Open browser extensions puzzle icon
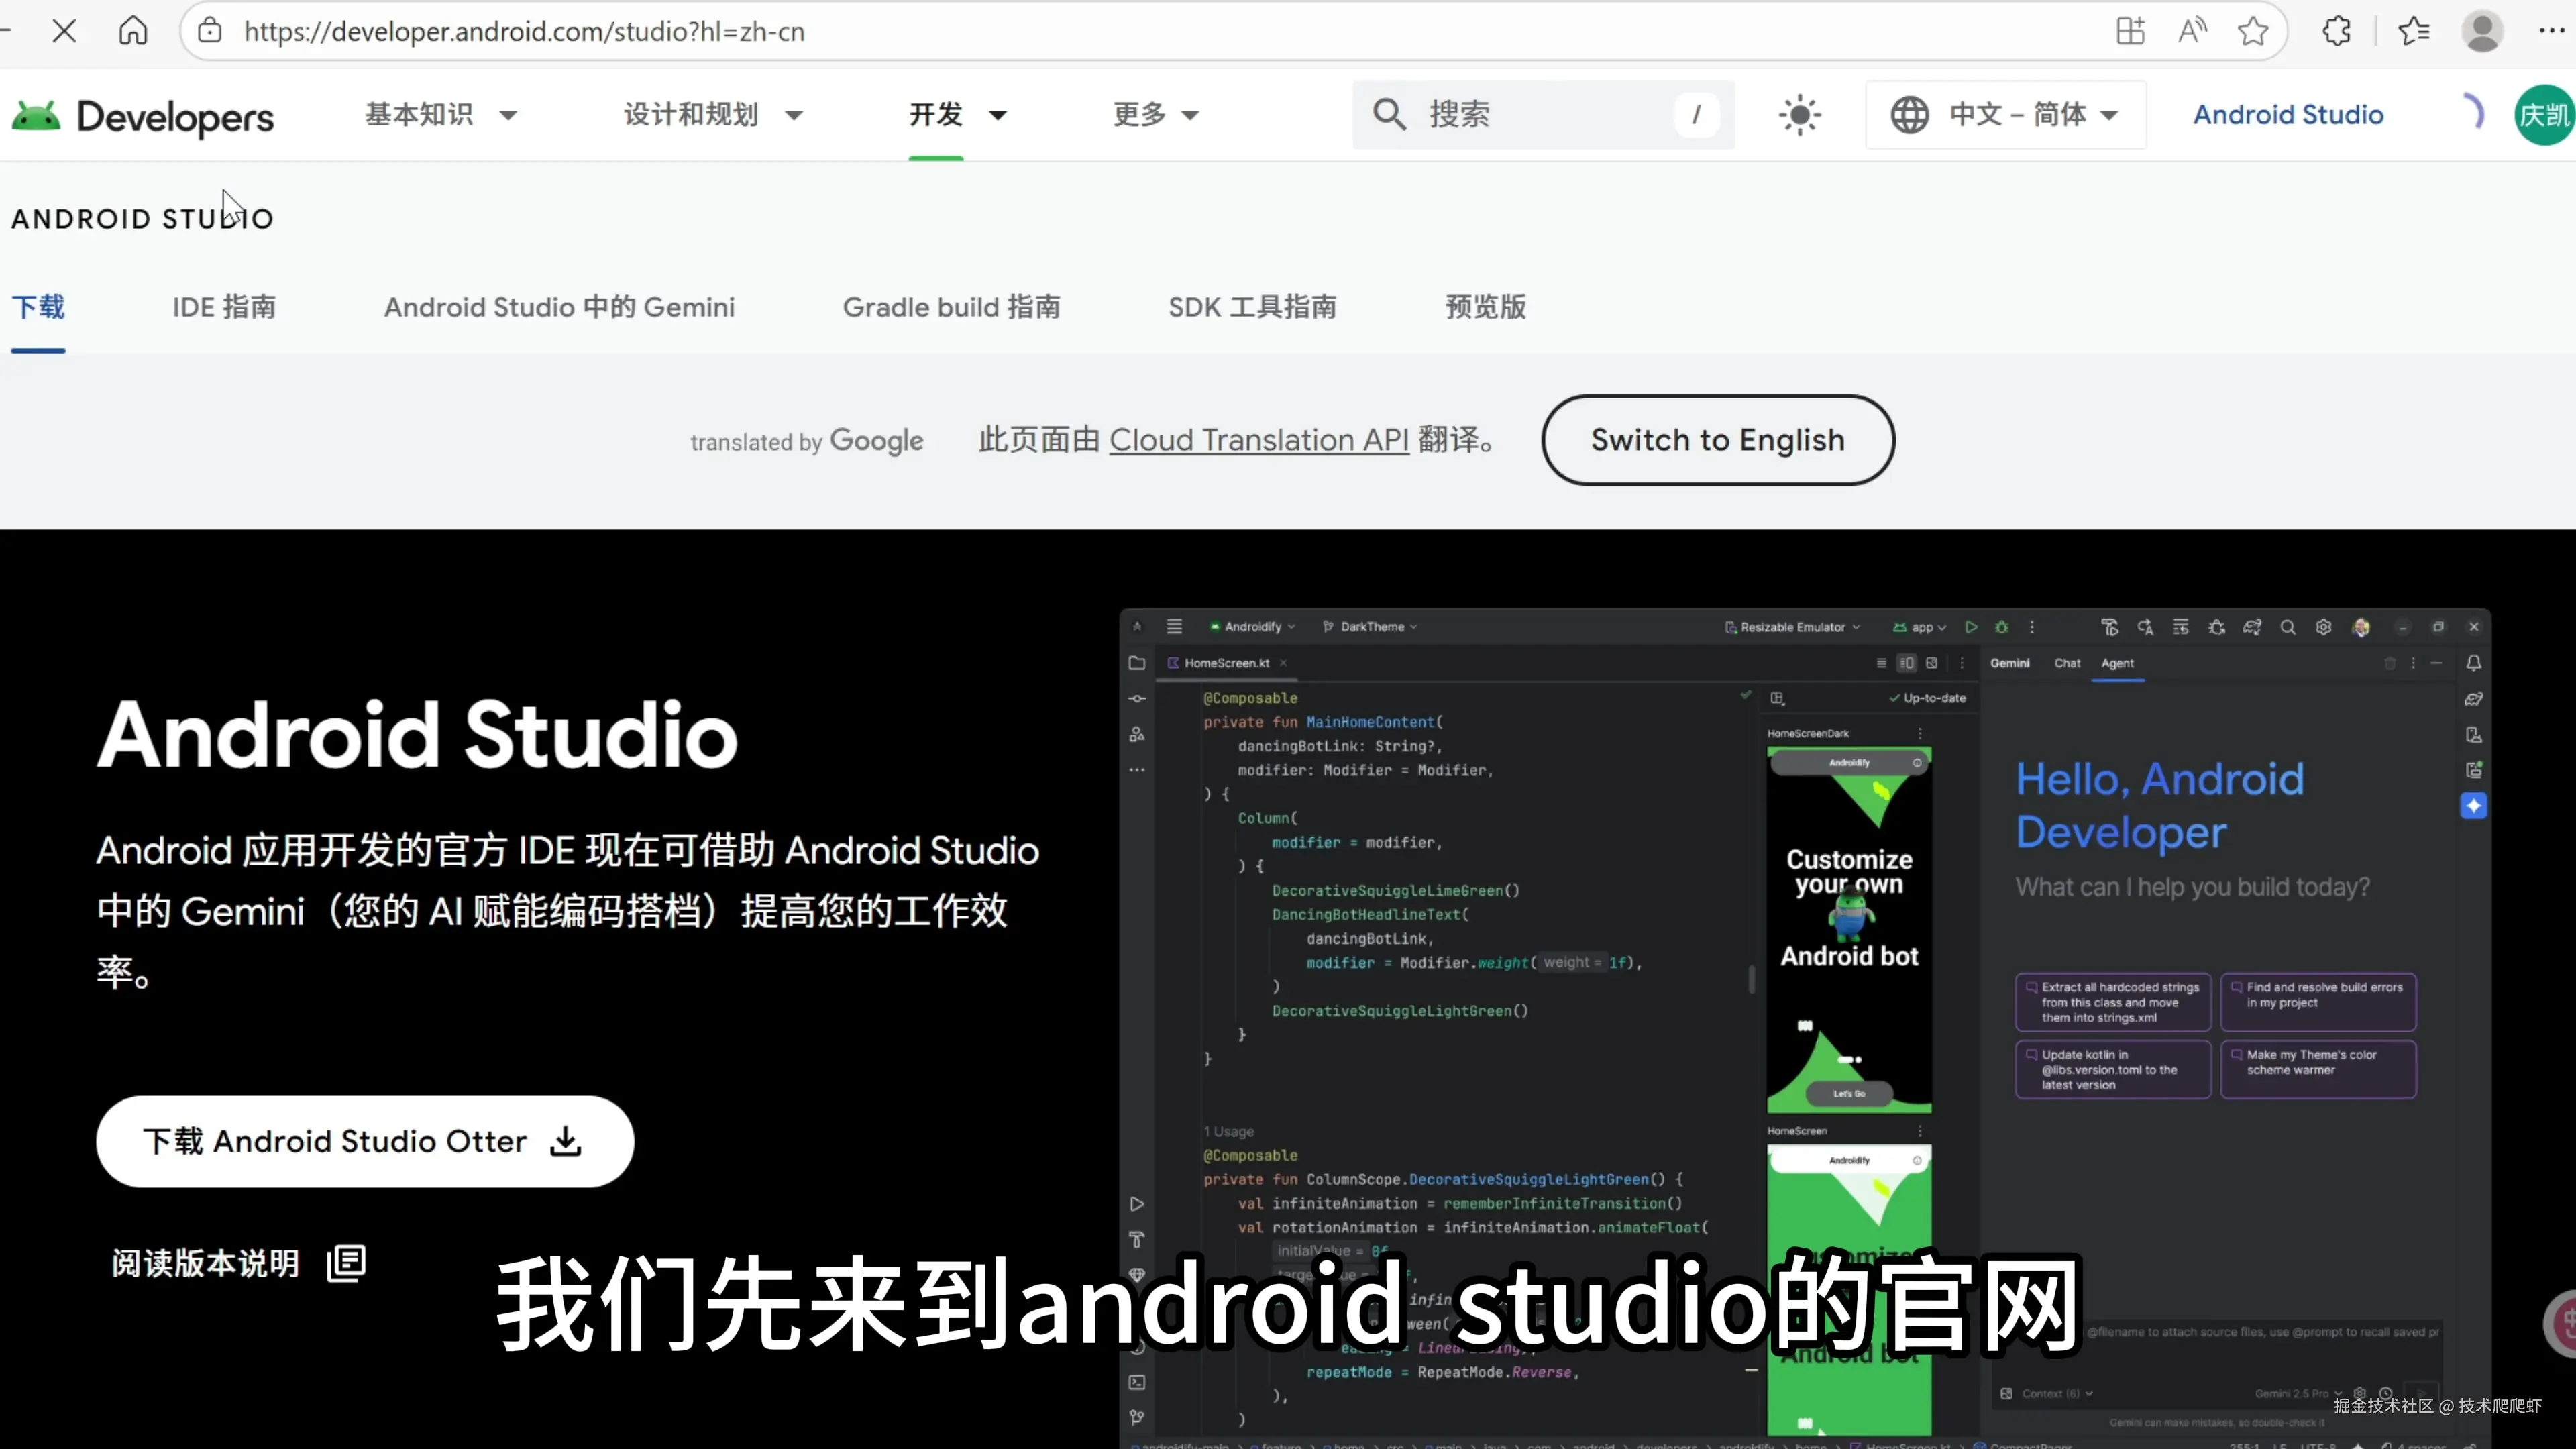2576x1449 pixels. click(2336, 31)
